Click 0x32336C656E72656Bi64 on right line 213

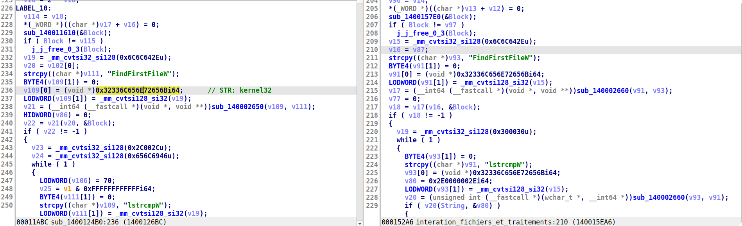point(499,74)
